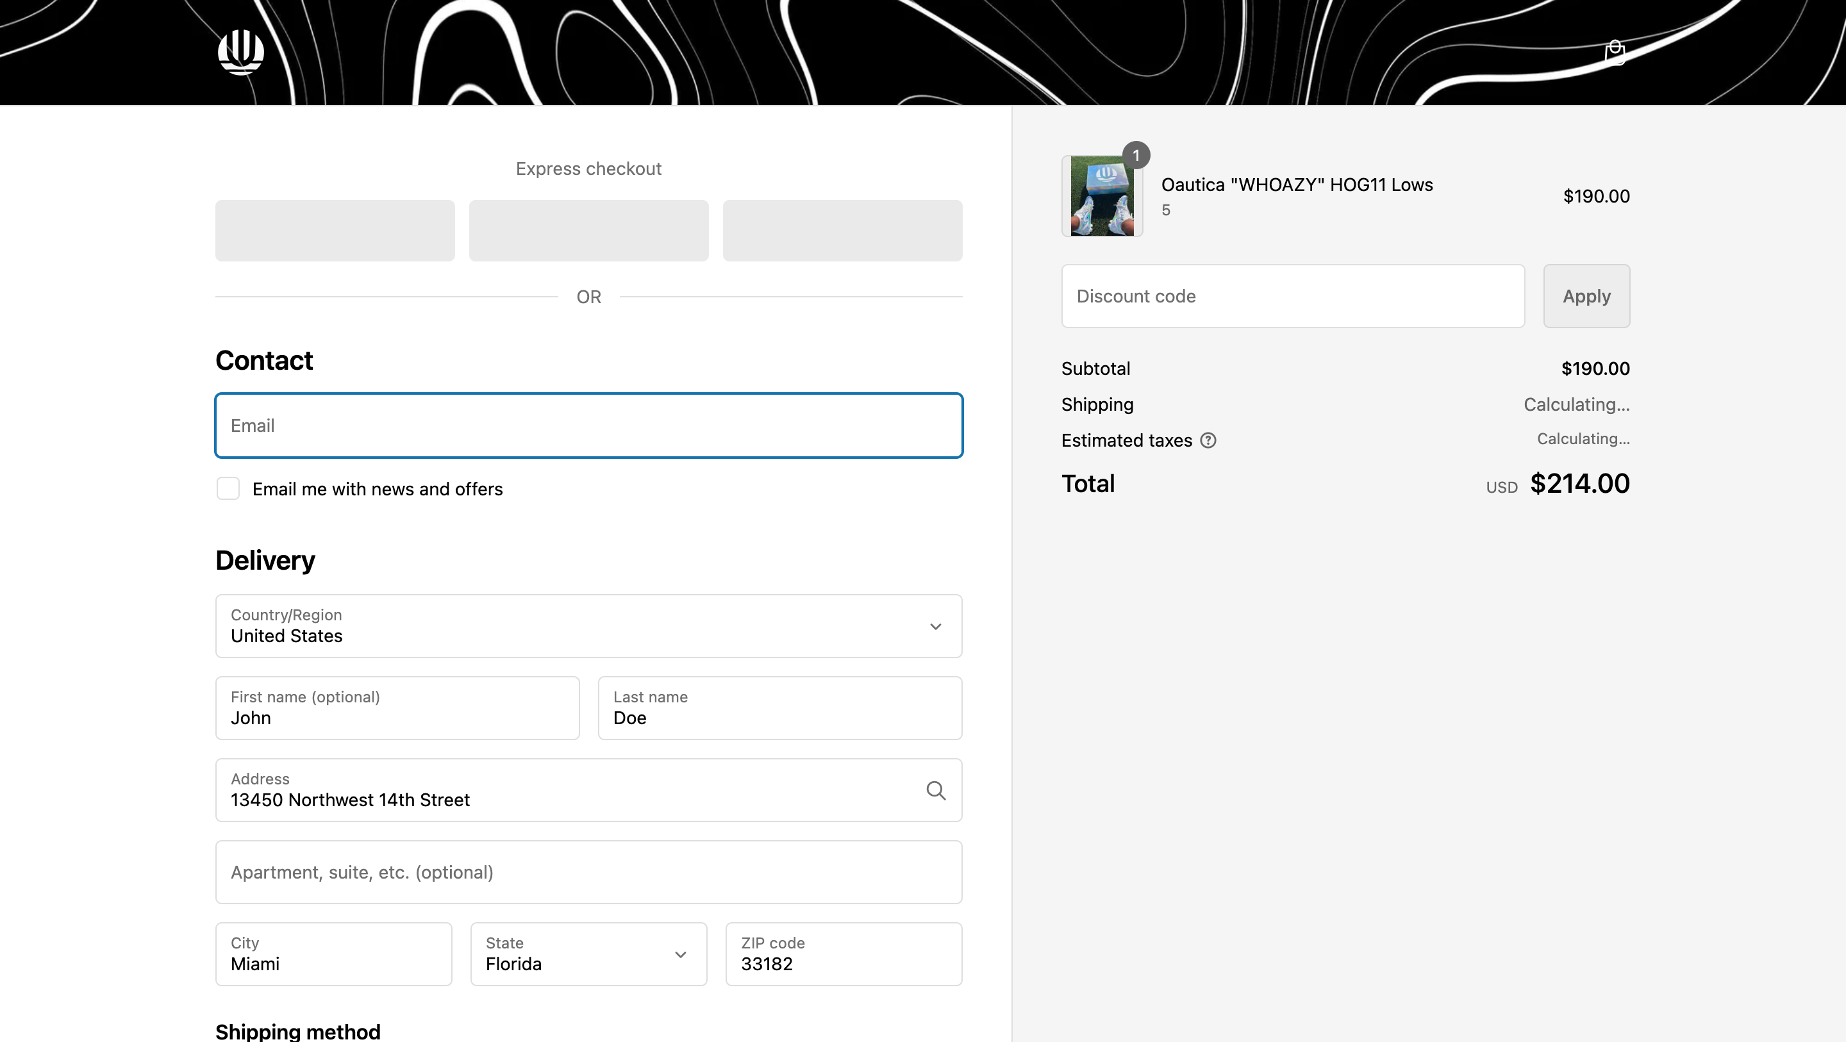The width and height of the screenshot is (1846, 1042).
Task: Click the Last name field with Doe
Action: 779,708
